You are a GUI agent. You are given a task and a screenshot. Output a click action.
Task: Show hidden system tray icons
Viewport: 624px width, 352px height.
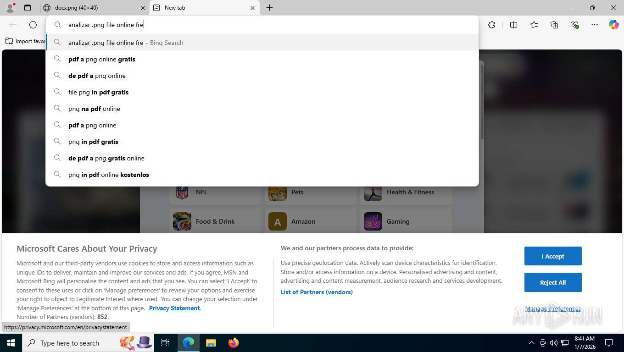tap(532, 343)
